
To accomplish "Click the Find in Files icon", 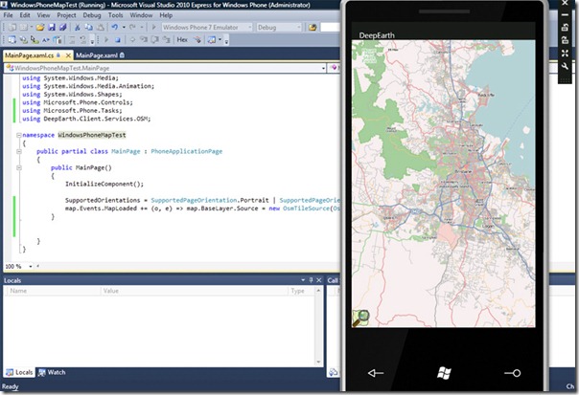I will (313, 28).
